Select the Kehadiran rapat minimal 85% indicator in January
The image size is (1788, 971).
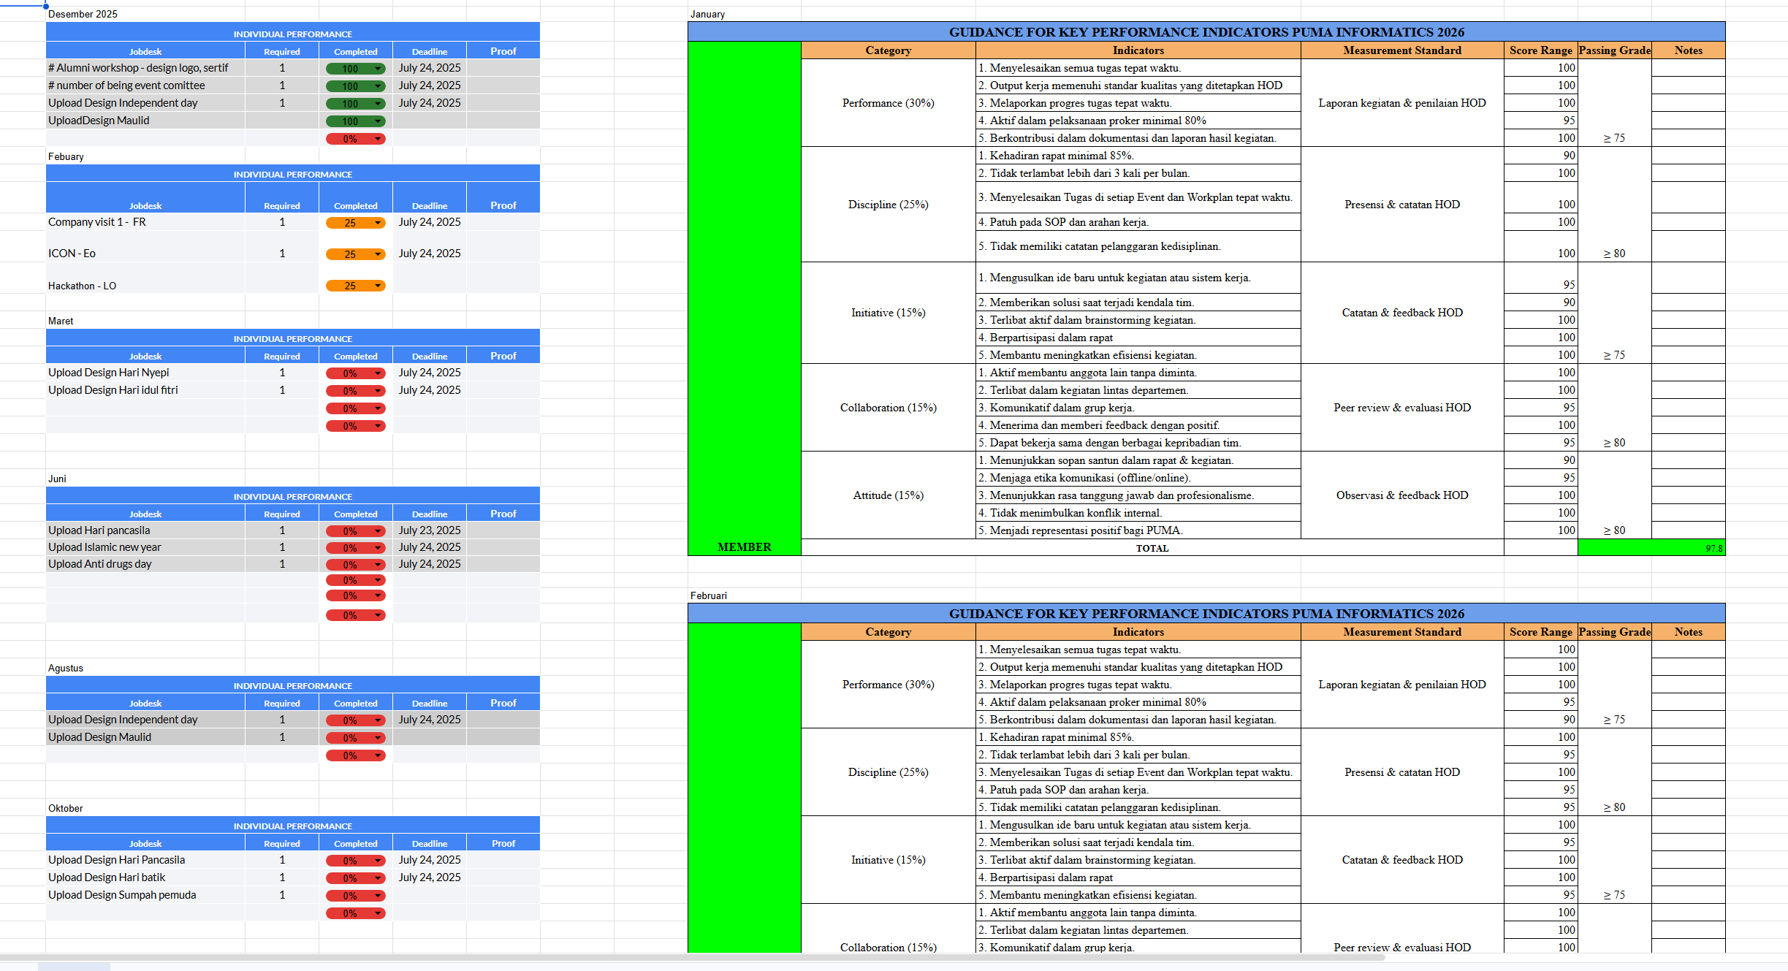tap(1138, 156)
